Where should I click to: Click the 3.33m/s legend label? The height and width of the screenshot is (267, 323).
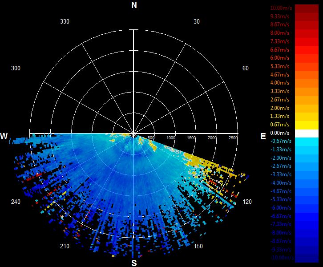pyautogui.click(x=280, y=91)
